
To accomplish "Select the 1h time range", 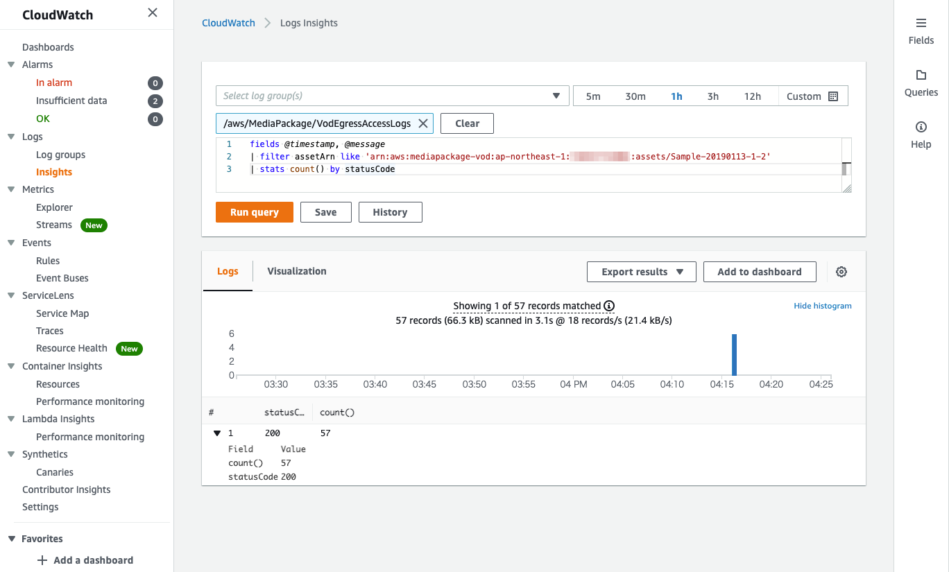I will [676, 96].
